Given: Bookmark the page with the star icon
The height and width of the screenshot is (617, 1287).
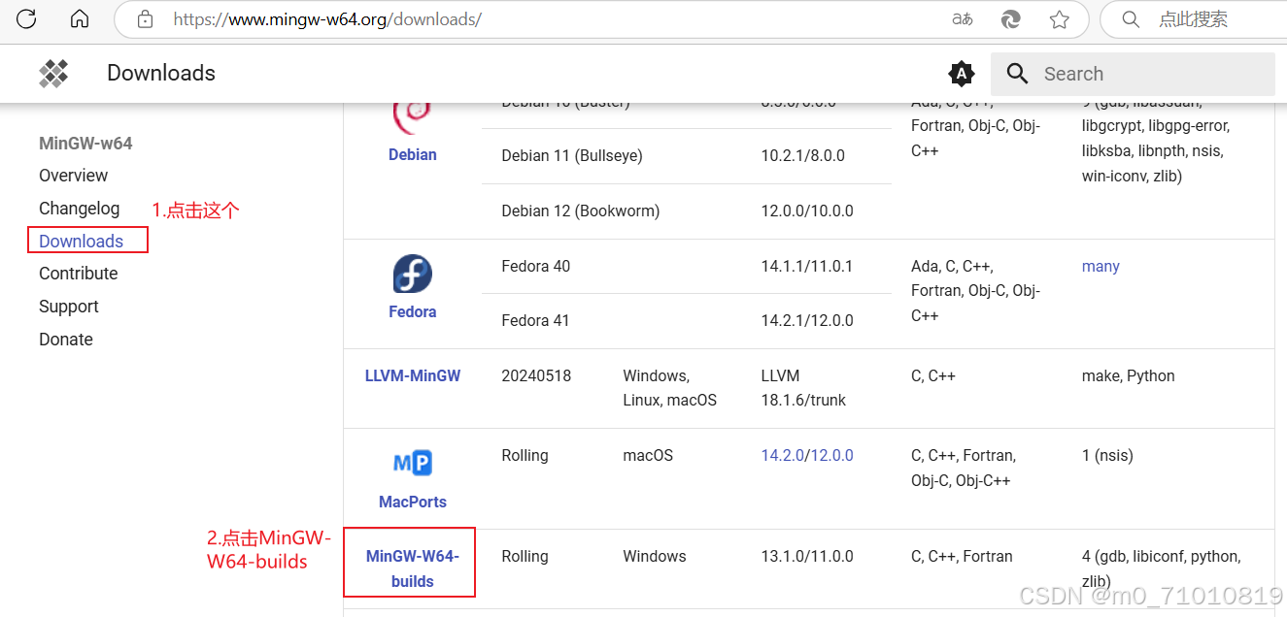Looking at the screenshot, I should pos(1060,18).
